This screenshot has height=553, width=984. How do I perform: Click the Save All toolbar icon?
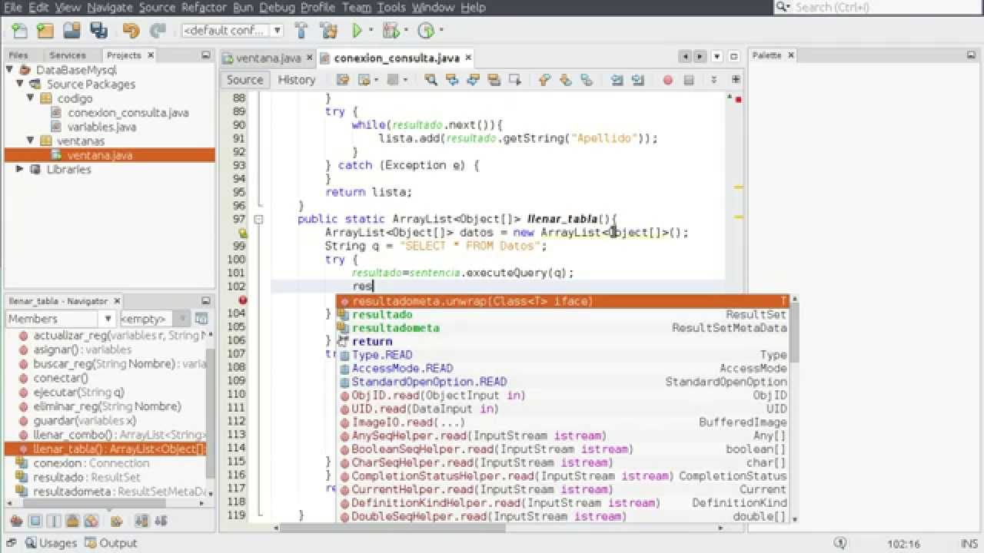[x=98, y=31]
